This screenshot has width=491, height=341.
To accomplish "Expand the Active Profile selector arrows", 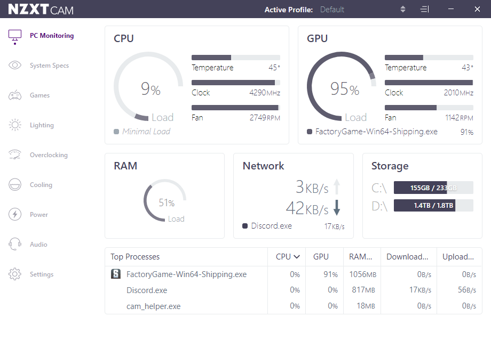I will (403, 9).
